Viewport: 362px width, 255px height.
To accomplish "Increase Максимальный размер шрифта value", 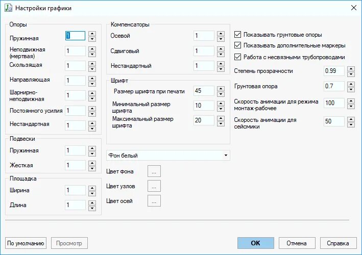I will tap(221, 118).
